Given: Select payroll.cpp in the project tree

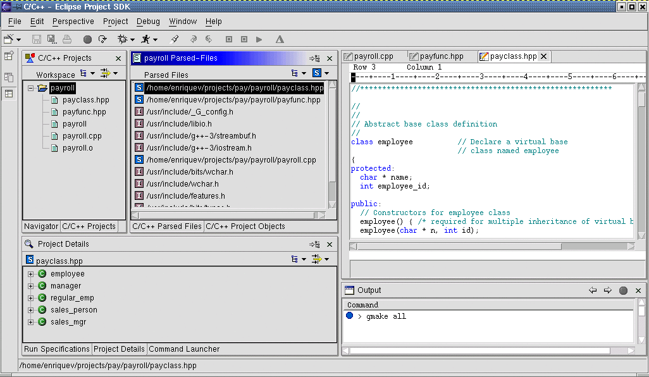Looking at the screenshot, I should pos(82,136).
